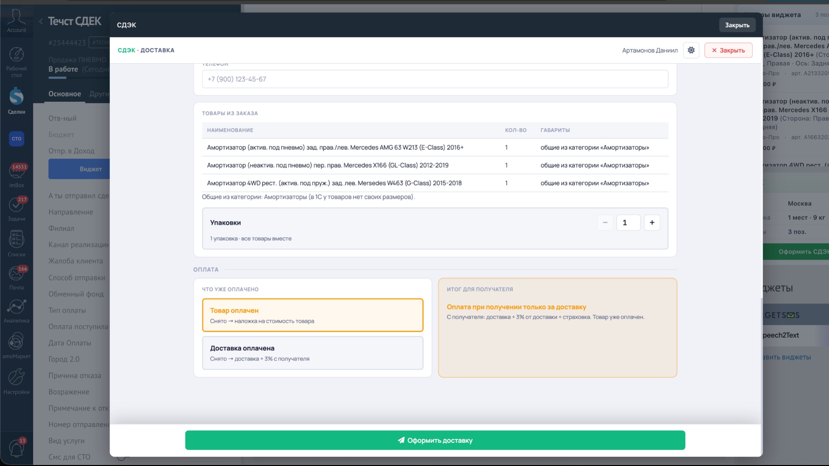Open Списки lists icon

pos(16,244)
